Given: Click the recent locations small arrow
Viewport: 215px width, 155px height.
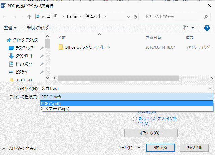Looking at the screenshot, I should [x=22, y=17].
